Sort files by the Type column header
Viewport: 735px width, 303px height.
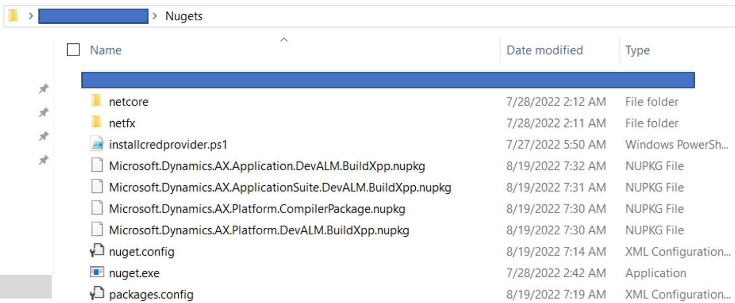pos(638,50)
